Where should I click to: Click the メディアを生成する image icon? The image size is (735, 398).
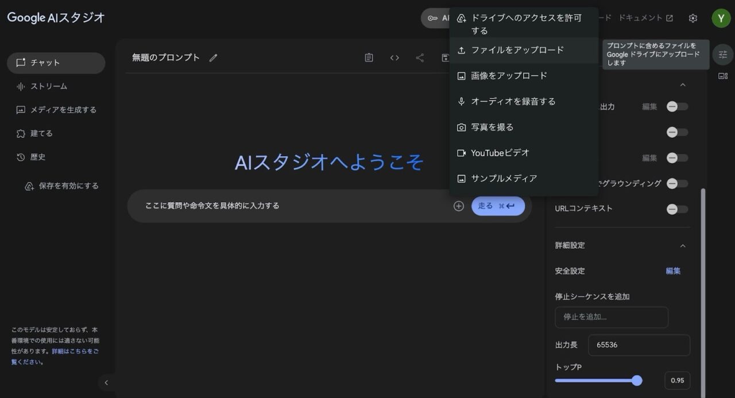click(21, 110)
